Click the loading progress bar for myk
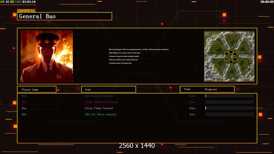Screen dimensions: 274x154 tap(230, 96)
